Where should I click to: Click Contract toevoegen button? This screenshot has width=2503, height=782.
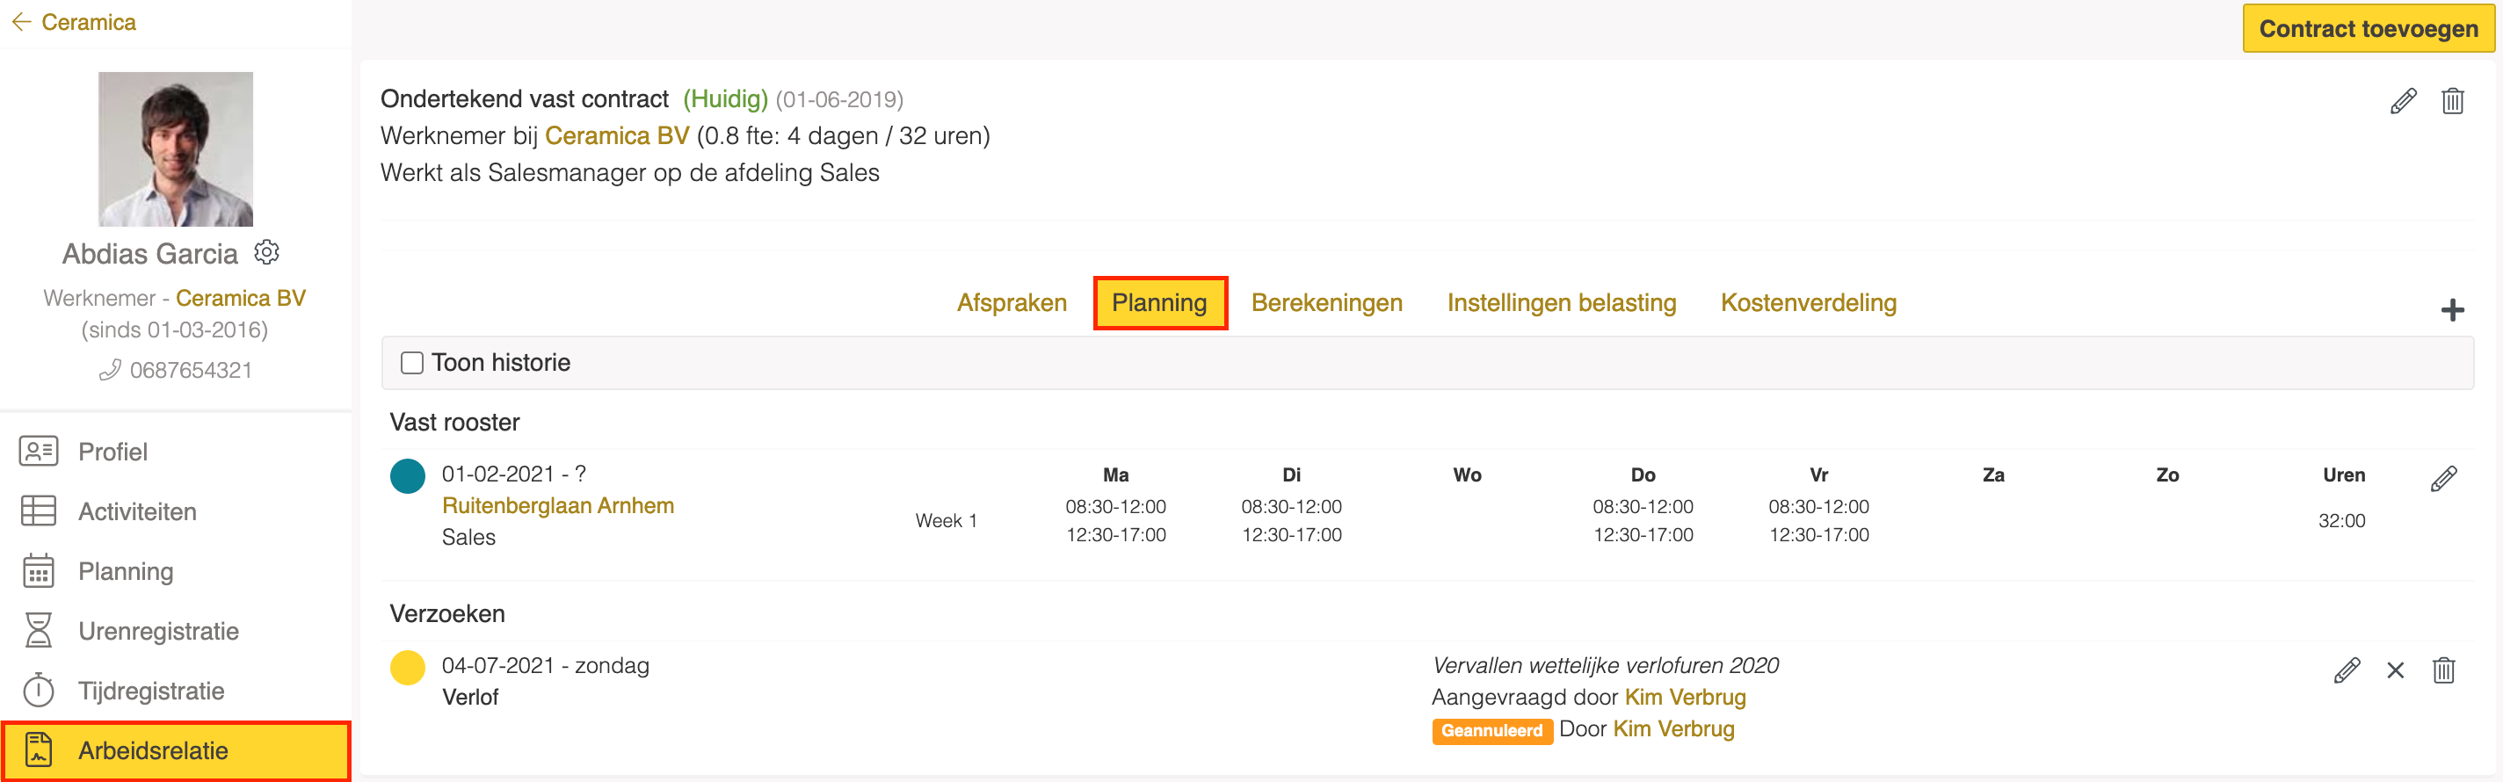(2368, 28)
